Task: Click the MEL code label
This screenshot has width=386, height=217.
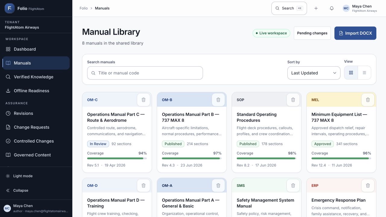Action: 315,100
